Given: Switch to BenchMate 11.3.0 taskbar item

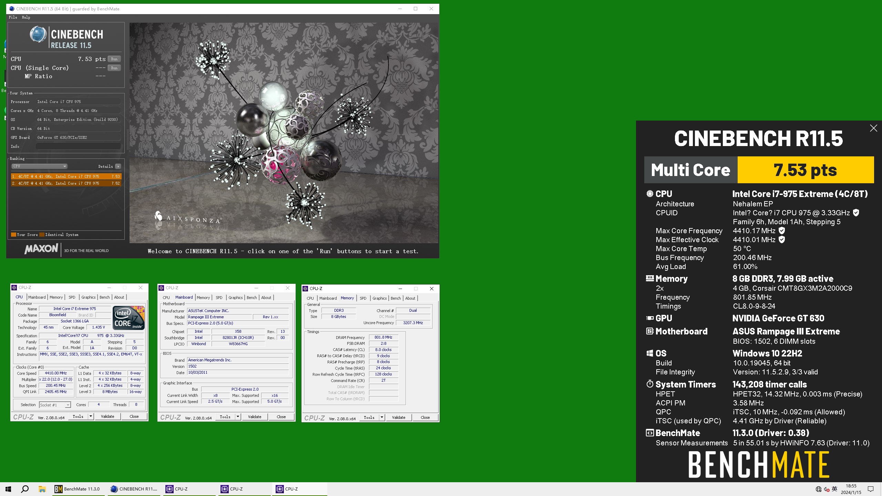Looking at the screenshot, I should pos(78,489).
